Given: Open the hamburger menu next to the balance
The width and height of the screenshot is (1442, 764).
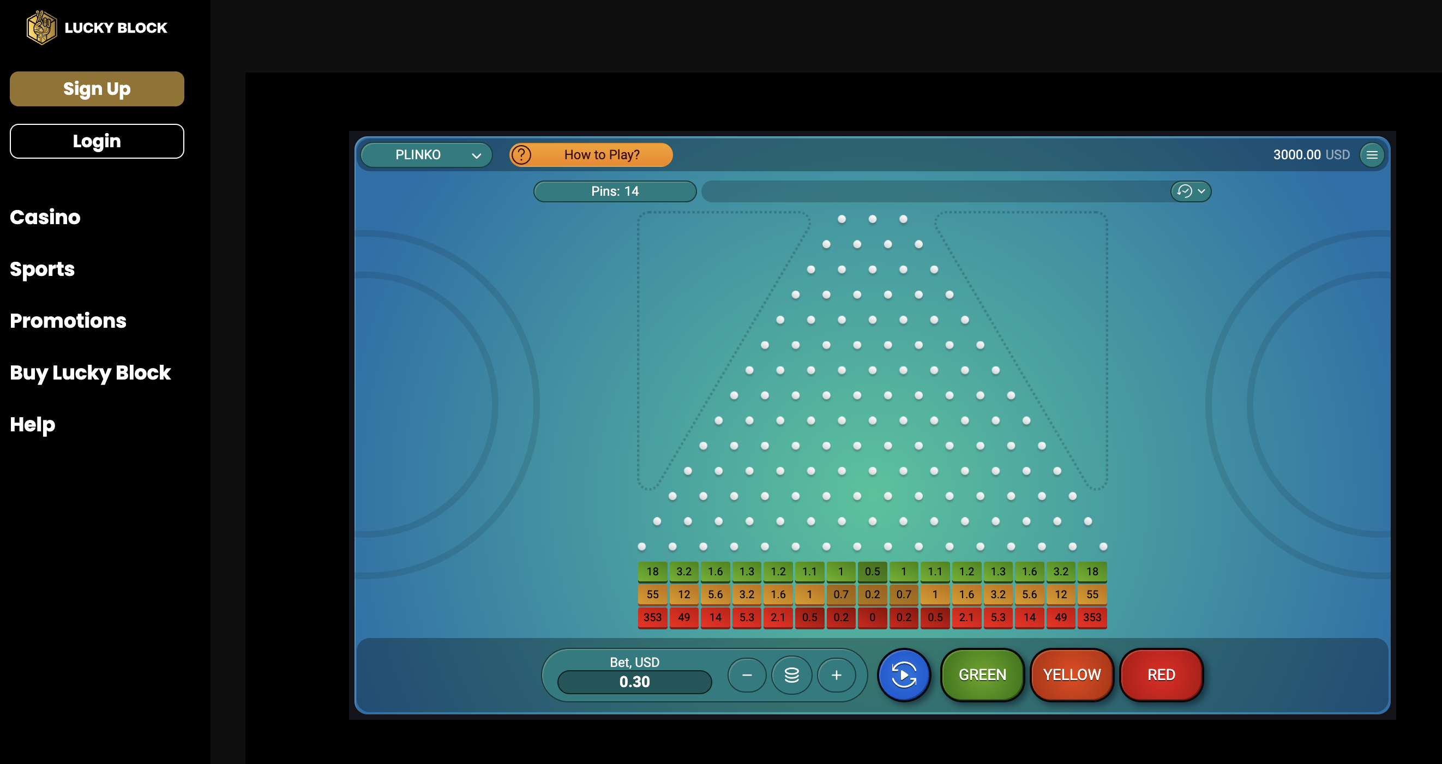Looking at the screenshot, I should (1372, 154).
